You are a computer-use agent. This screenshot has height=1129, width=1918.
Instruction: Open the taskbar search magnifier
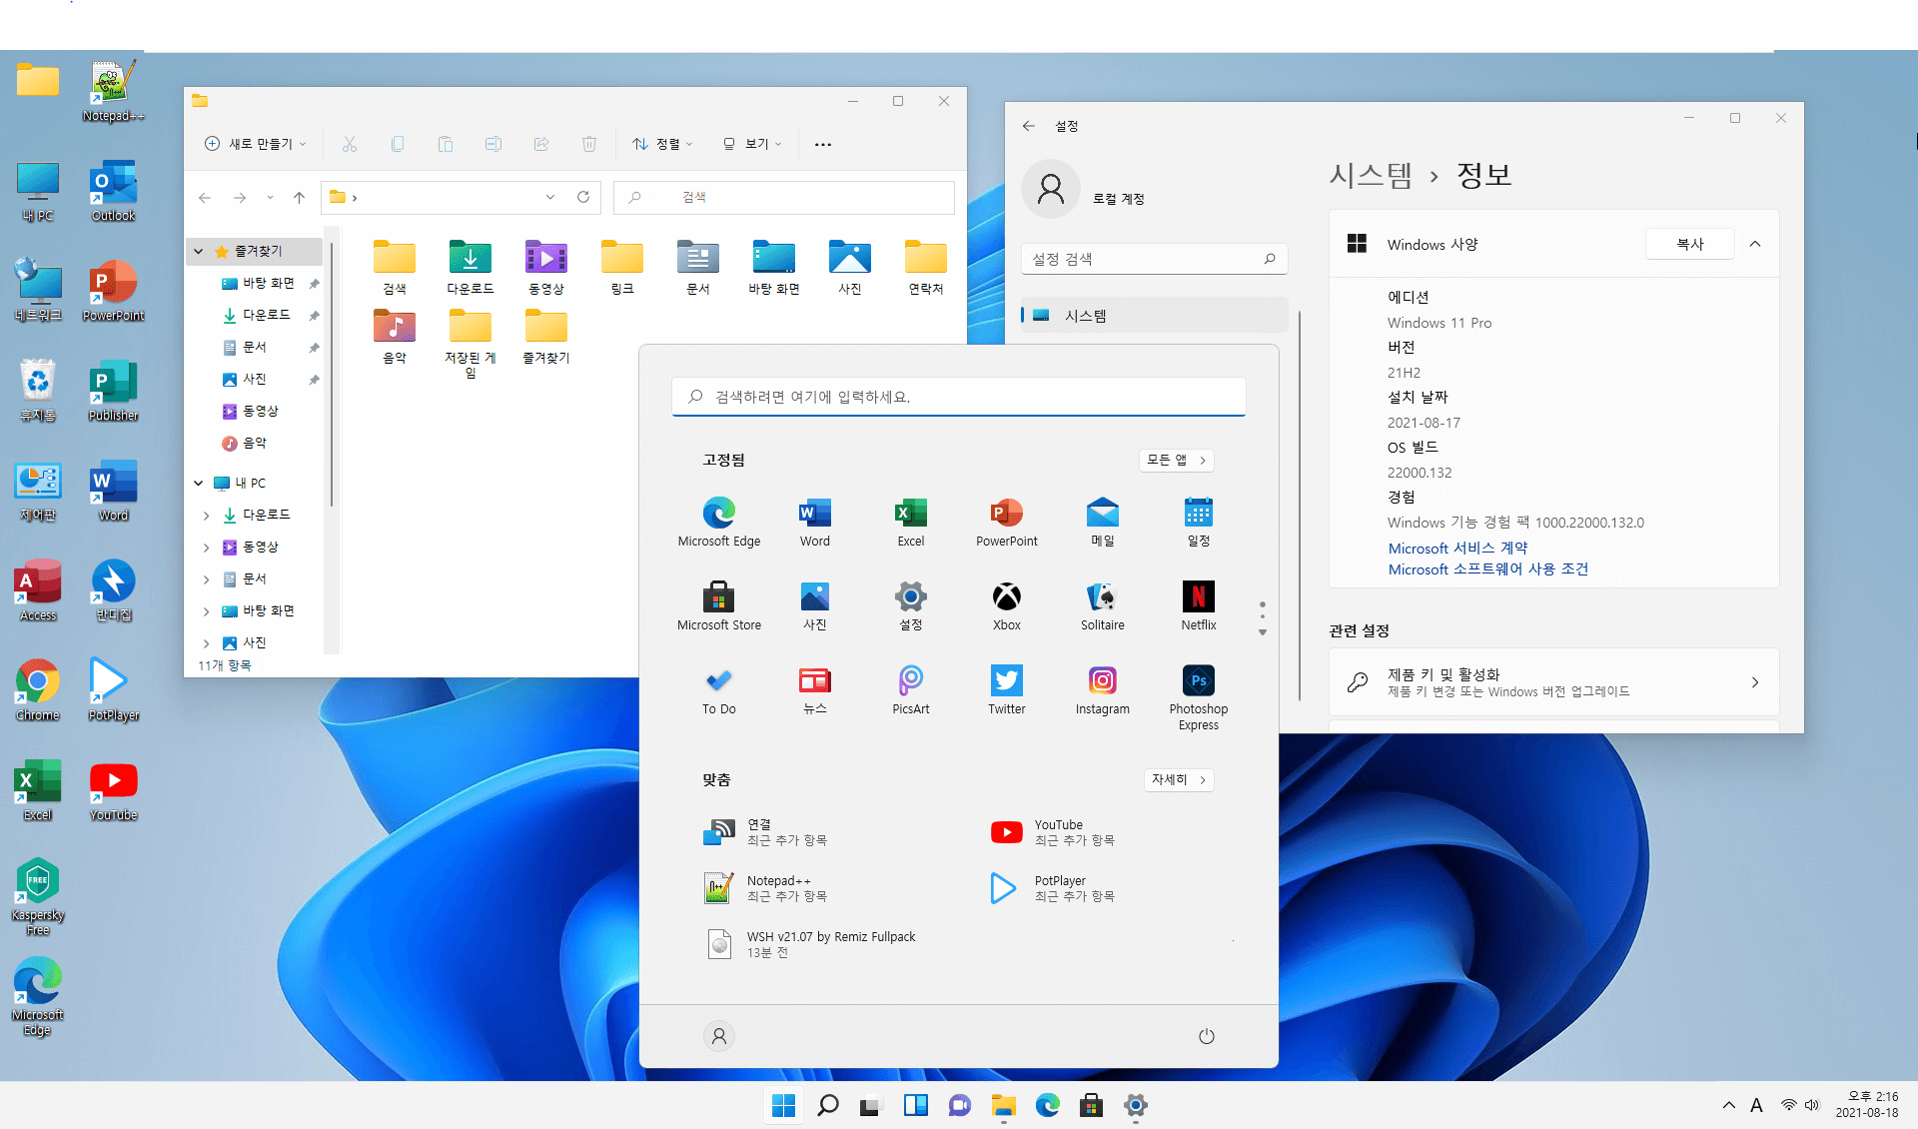click(x=828, y=1105)
